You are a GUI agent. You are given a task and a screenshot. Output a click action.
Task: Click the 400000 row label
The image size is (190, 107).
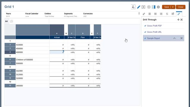pos(19,52)
